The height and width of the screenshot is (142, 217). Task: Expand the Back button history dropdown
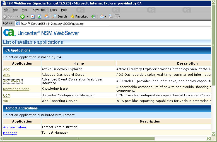pyautogui.click(x=17, y=16)
